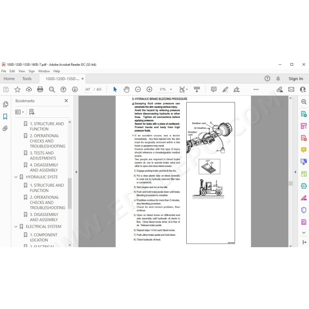Collapse the ELECTRICAL SYSTEM bookmark
The width and height of the screenshot is (309, 309).
(x=16, y=226)
